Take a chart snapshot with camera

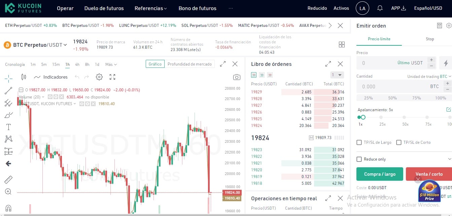[237, 77]
